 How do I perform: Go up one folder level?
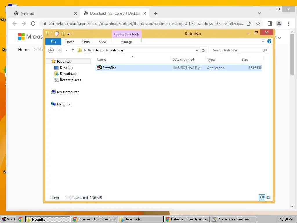coord(73,50)
